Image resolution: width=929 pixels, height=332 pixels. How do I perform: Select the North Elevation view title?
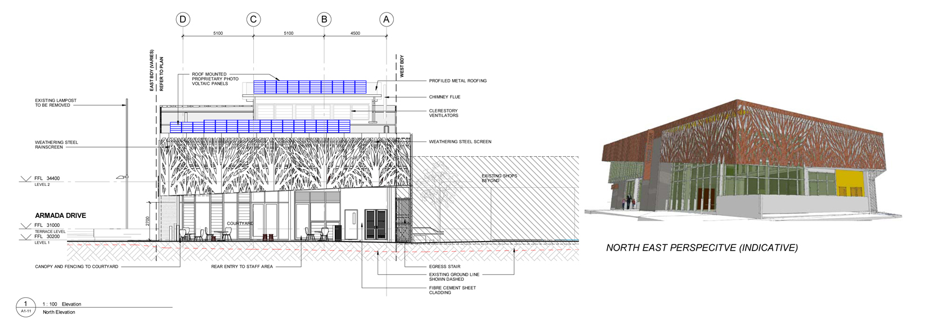point(59,312)
